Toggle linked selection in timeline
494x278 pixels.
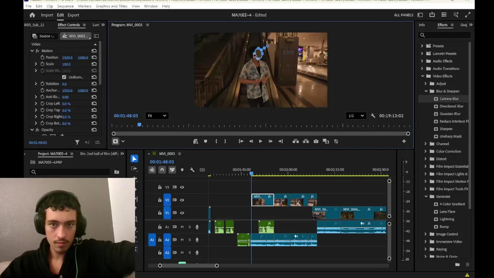[x=172, y=170]
